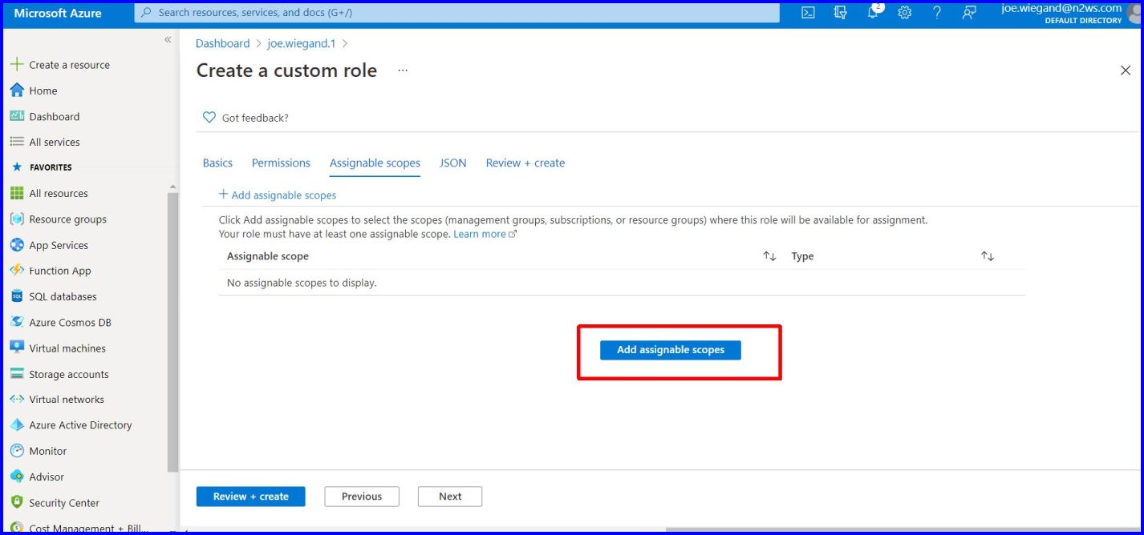The width and height of the screenshot is (1144, 535).
Task: Open the Learn more link
Action: tap(485, 234)
